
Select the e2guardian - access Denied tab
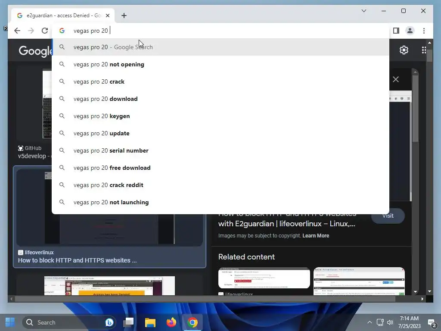click(x=63, y=16)
